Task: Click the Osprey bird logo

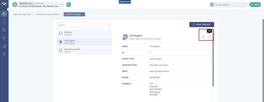Action: click(x=4, y=4)
